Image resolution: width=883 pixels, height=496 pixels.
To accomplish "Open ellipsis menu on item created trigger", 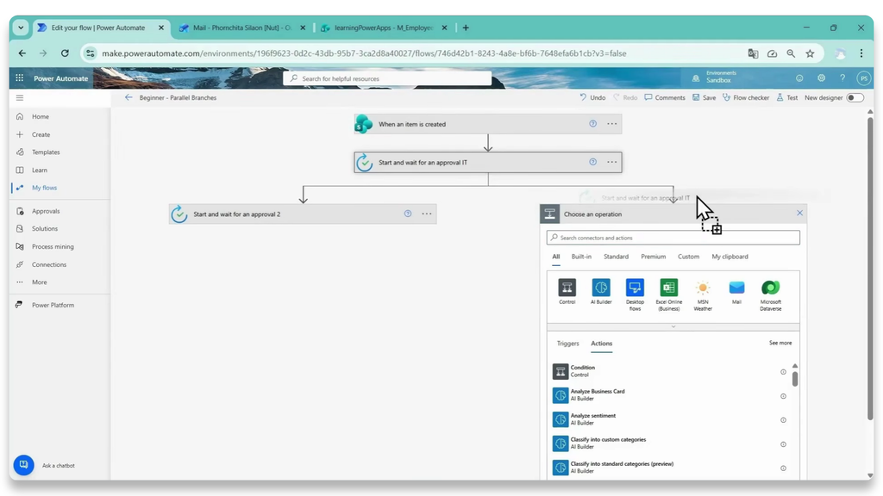I will click(x=611, y=124).
